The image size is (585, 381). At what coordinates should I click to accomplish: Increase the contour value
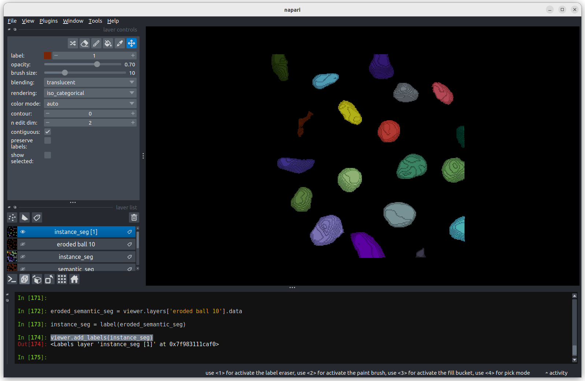133,114
